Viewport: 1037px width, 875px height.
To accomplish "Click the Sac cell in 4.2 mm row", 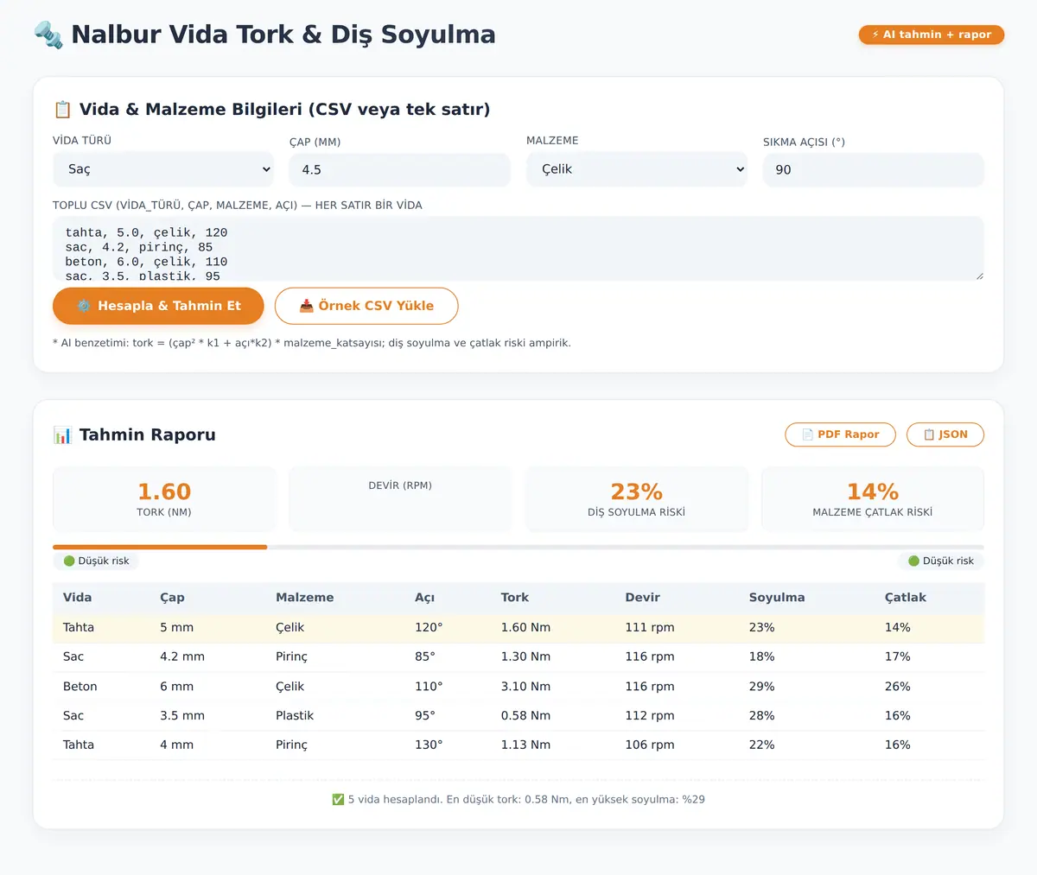I will 73,657.
